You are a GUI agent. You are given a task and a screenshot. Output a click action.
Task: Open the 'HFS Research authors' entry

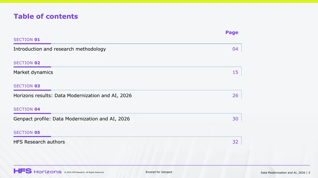[x=39, y=142]
